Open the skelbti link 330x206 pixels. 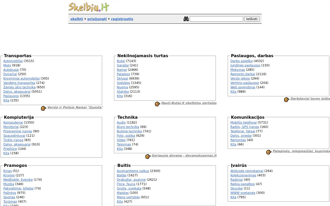coord(77,19)
